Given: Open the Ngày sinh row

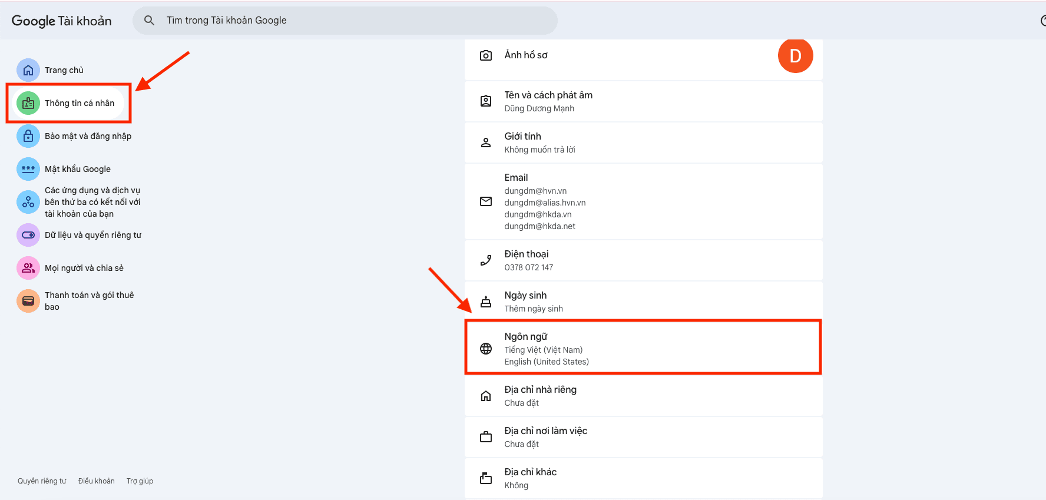Looking at the screenshot, I should (x=643, y=300).
